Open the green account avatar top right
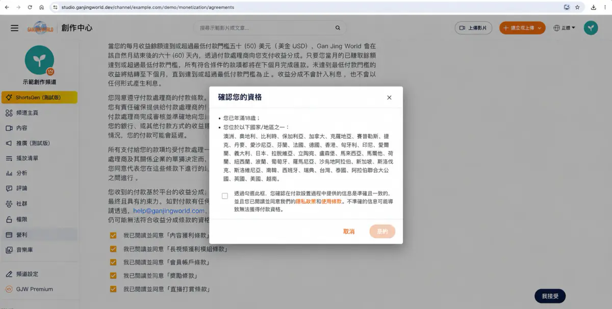This screenshot has height=309, width=612. (x=591, y=28)
